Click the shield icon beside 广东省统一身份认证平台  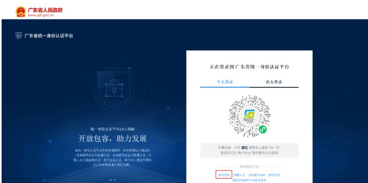tap(19, 36)
